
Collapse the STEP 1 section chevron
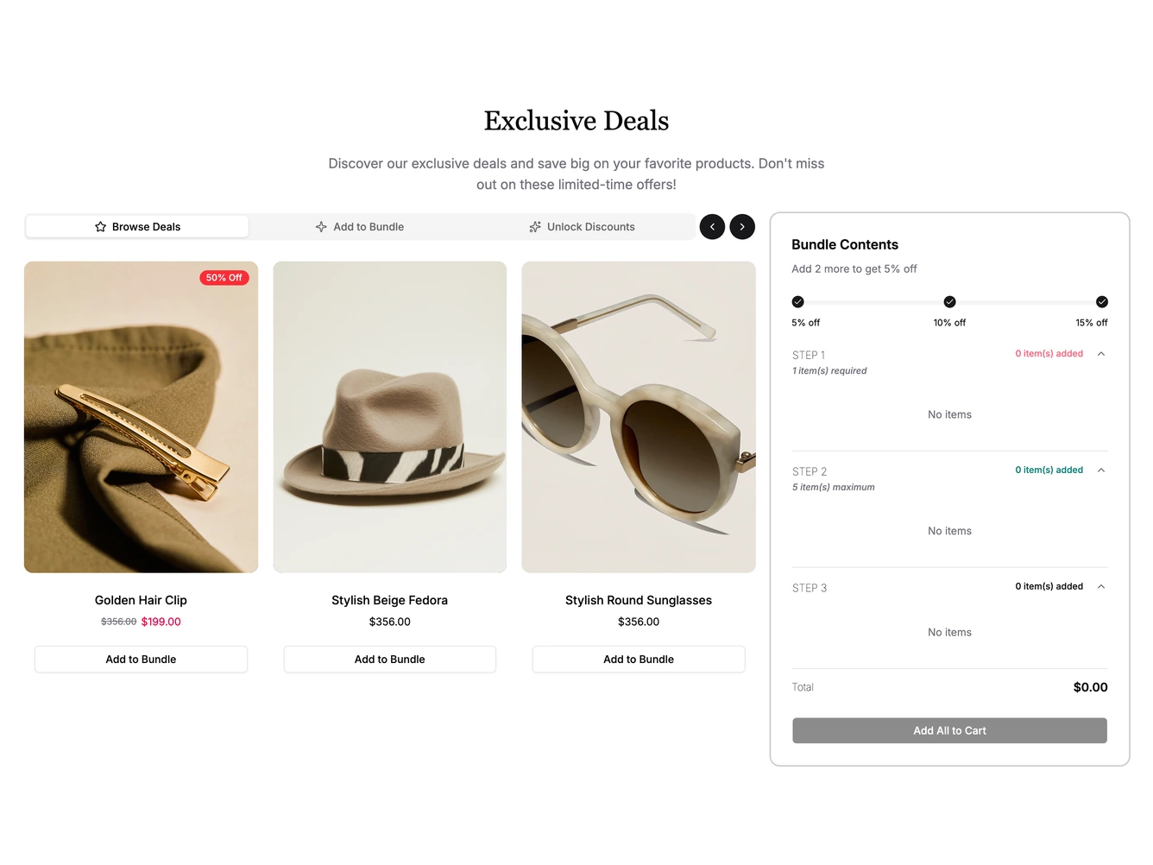(1101, 354)
